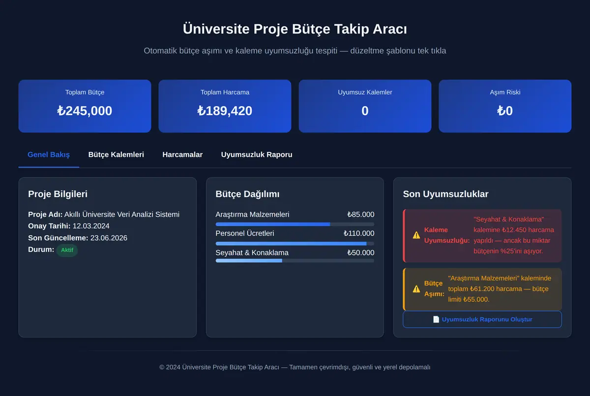Click the Üniversite Proje Bütçe Takip Aracı title
Viewport: 590px width, 396px height.
coord(295,29)
